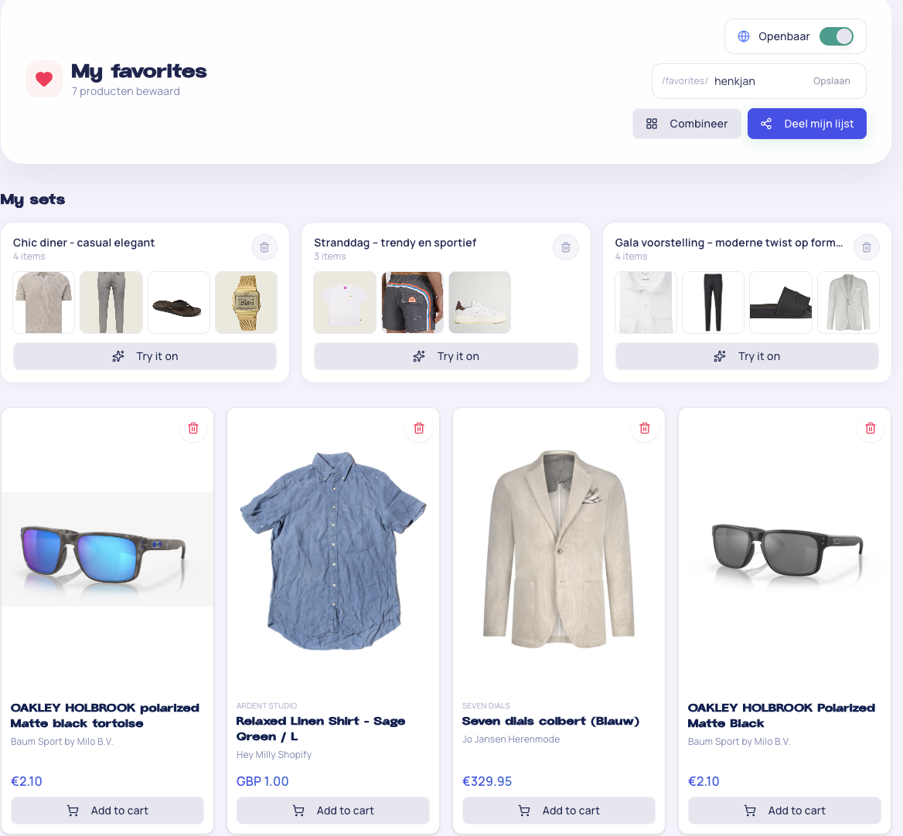Add Relaxed Linen Shirt to cart
Screen dimensions: 903x836
point(333,810)
